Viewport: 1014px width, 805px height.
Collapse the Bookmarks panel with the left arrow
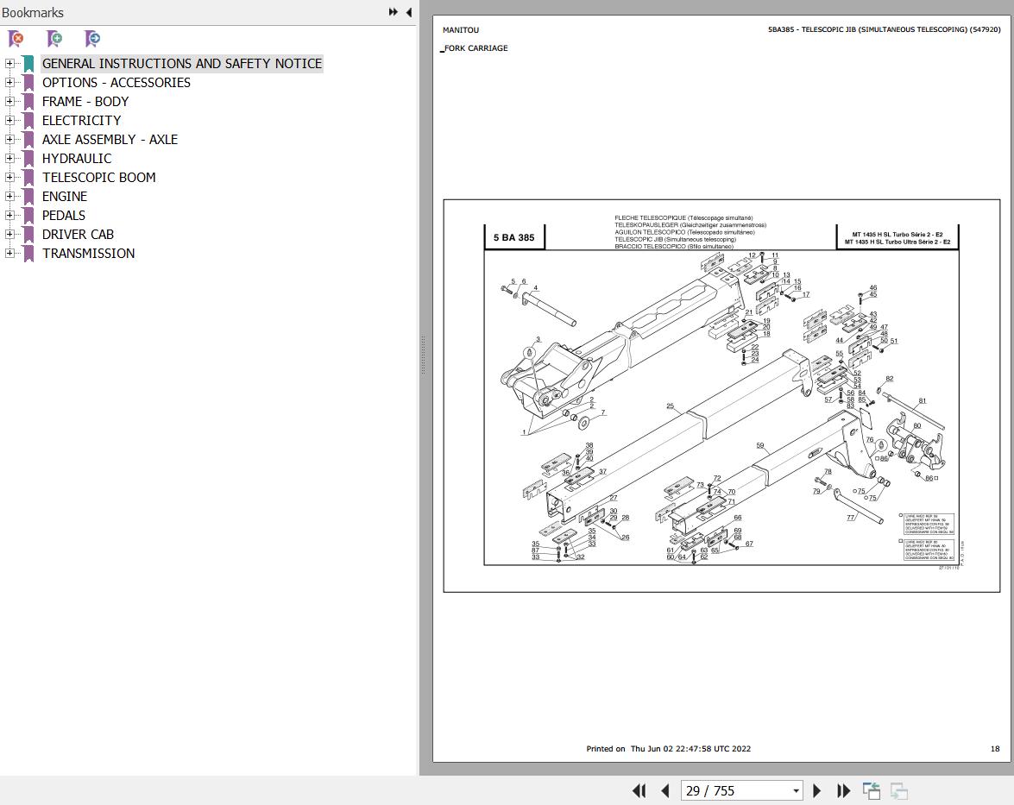click(x=409, y=12)
